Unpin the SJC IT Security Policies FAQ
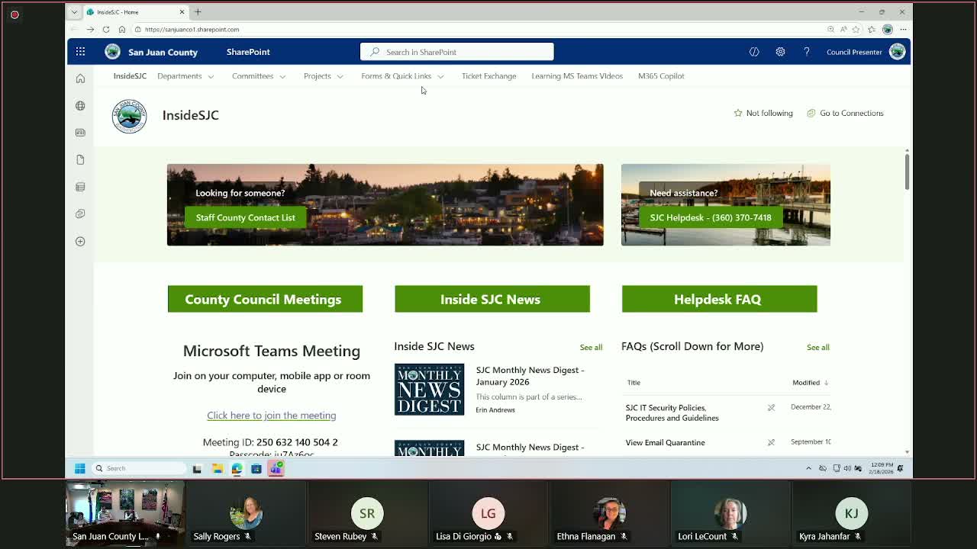 pyautogui.click(x=771, y=408)
